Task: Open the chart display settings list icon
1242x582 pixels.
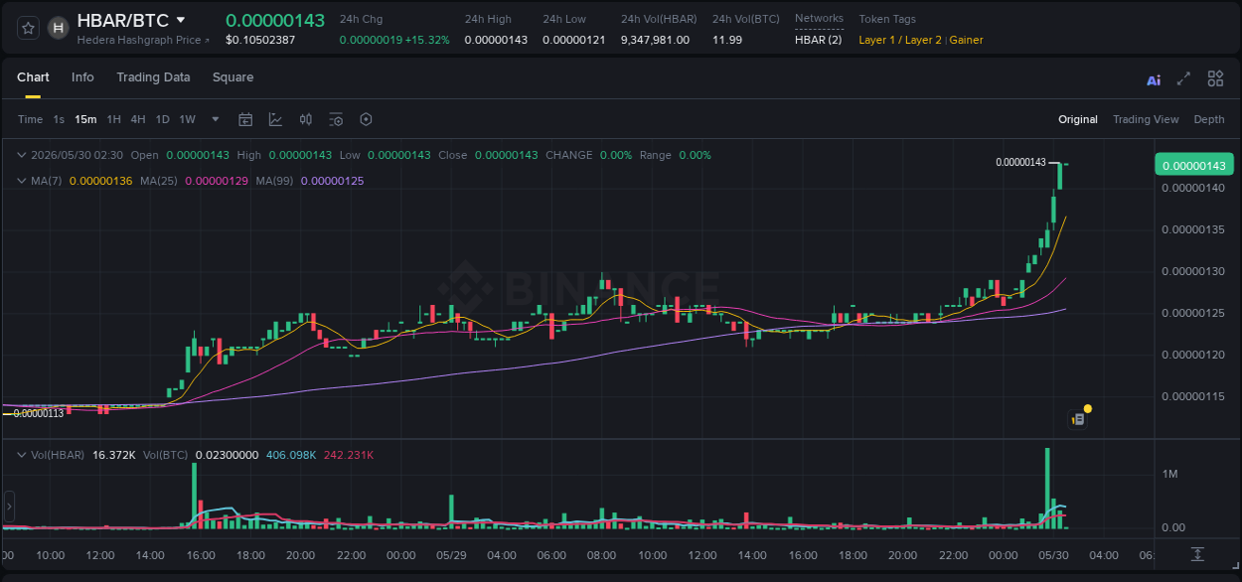Action: [x=336, y=119]
